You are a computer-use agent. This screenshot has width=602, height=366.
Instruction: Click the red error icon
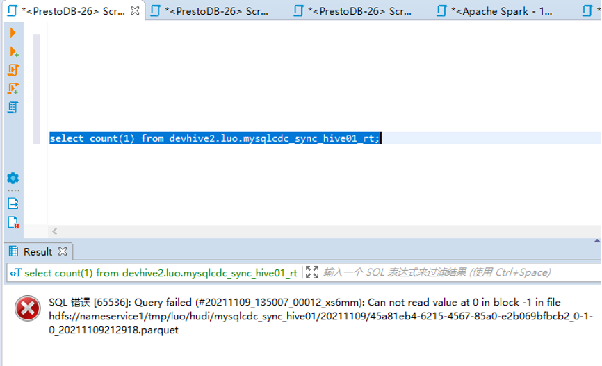point(28,308)
